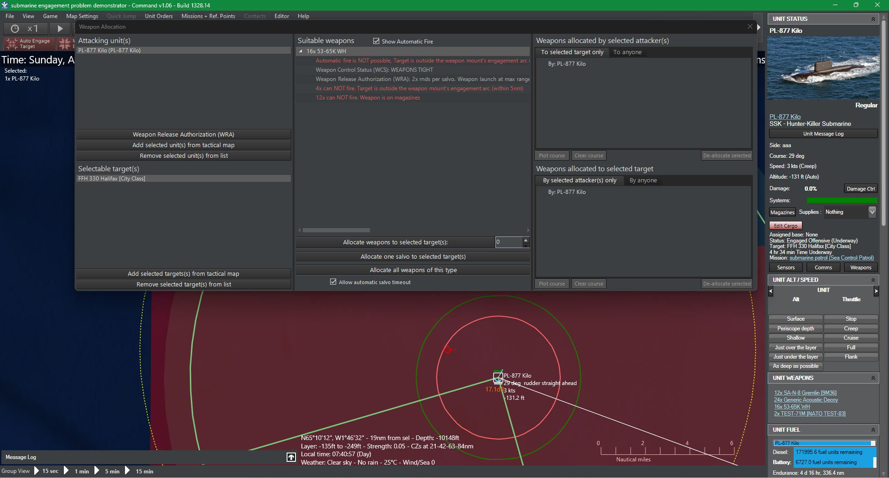This screenshot has height=478, width=889.
Task: Open the Comms panel for PL-877 Kilo
Action: (x=823, y=267)
